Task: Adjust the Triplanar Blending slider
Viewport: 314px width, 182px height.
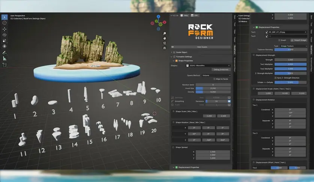Action: (x=290, y=50)
